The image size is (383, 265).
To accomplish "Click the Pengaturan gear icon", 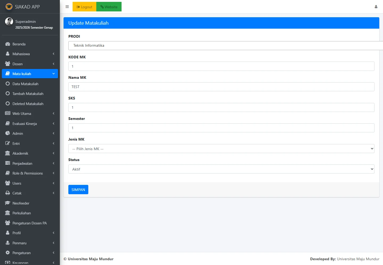I will pyautogui.click(x=8, y=253).
